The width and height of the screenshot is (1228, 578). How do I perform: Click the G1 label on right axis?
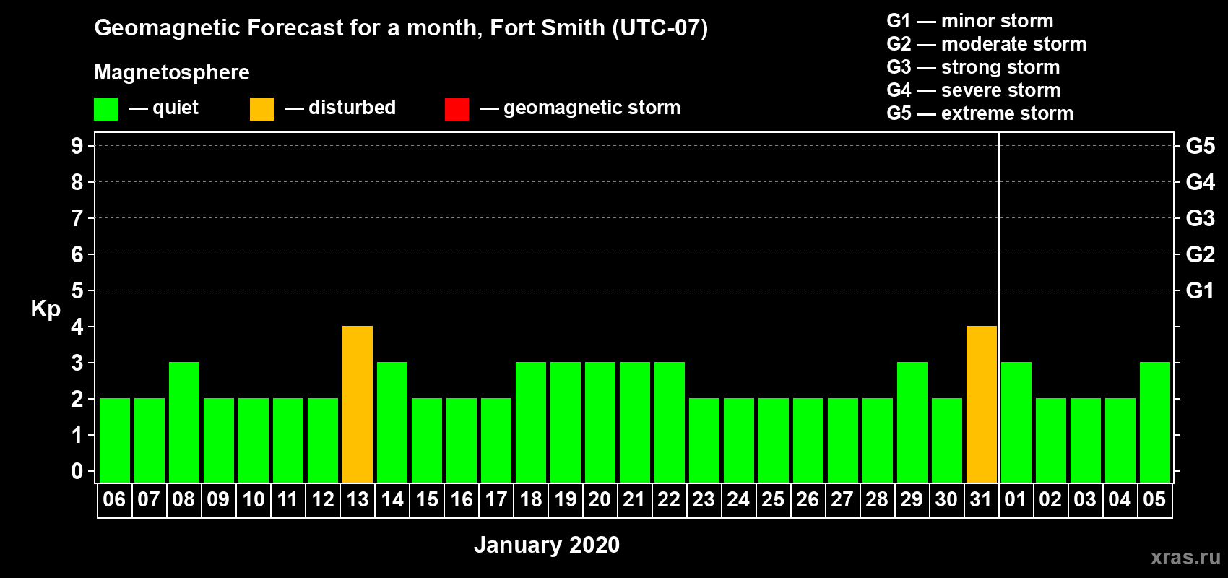(x=1201, y=290)
